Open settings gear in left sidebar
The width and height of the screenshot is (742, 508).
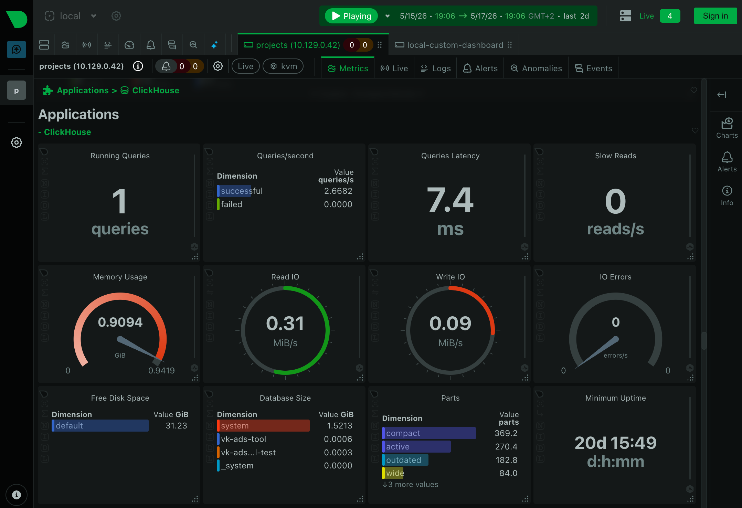(17, 142)
